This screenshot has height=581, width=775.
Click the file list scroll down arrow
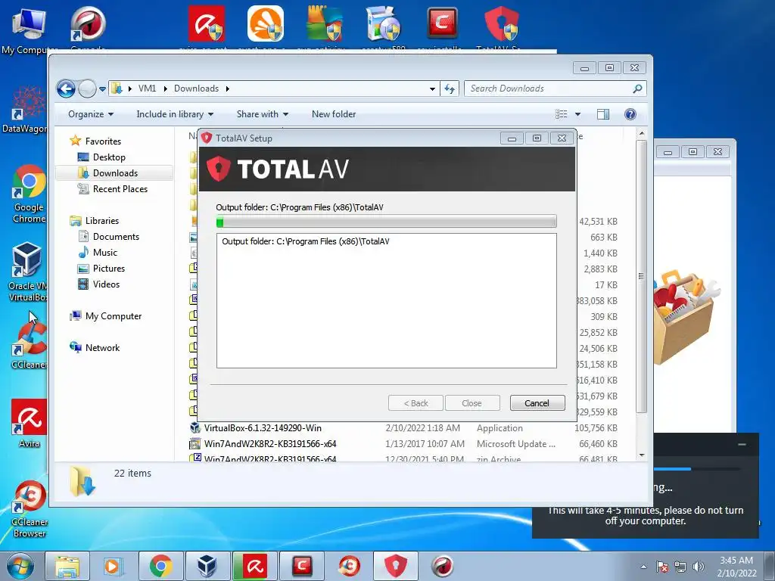click(642, 455)
